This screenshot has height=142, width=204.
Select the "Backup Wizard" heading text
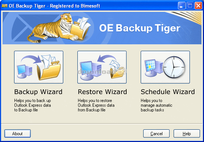click(x=38, y=92)
